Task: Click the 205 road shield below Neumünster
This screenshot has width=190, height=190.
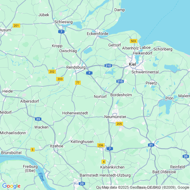Action: coord(119,124)
